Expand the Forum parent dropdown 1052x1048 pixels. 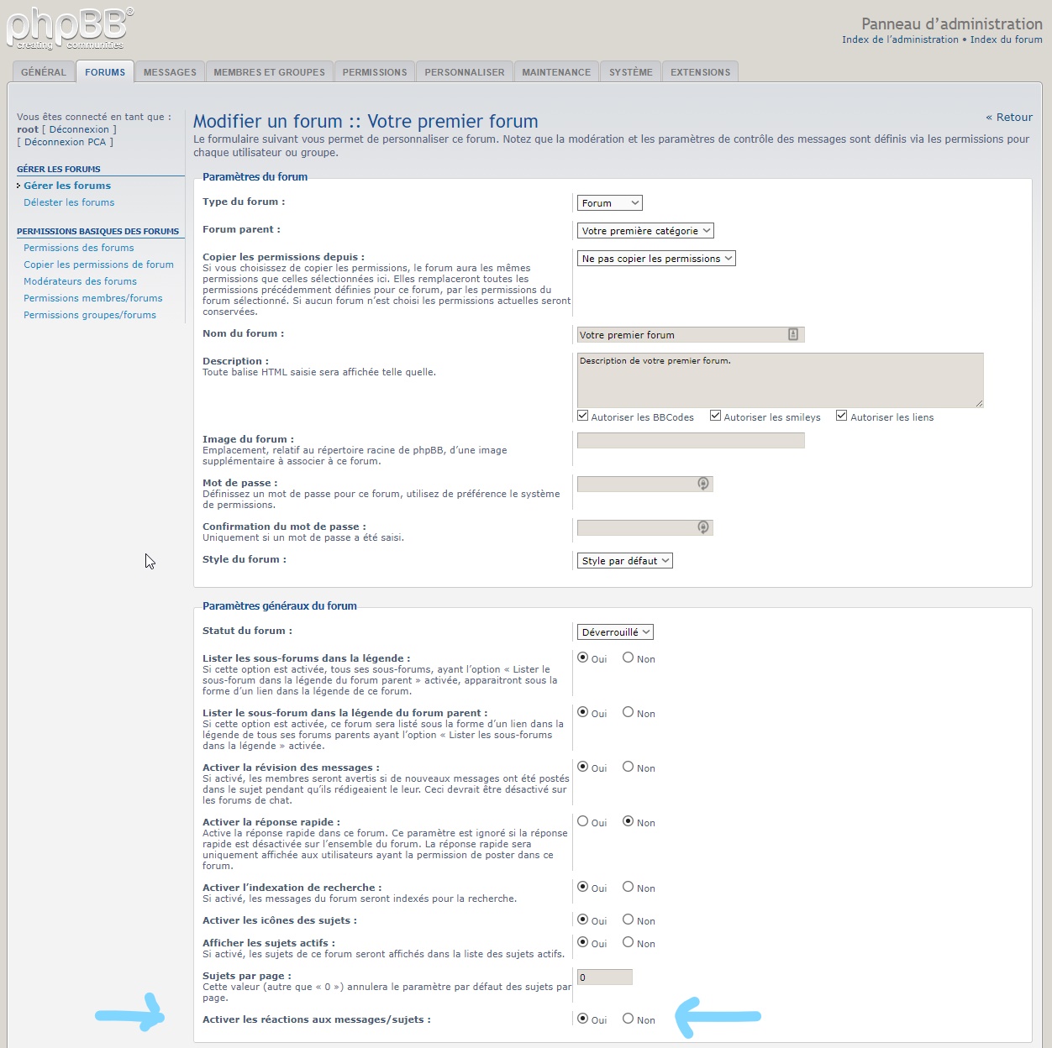pyautogui.click(x=645, y=231)
